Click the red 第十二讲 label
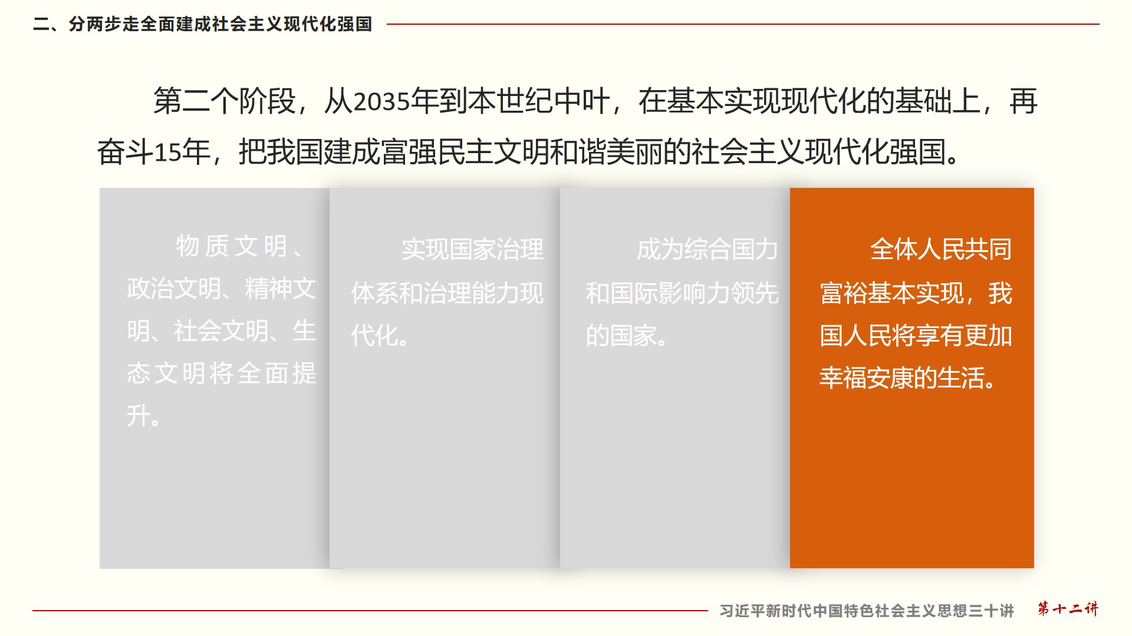This screenshot has height=636, width=1132. [1068, 609]
